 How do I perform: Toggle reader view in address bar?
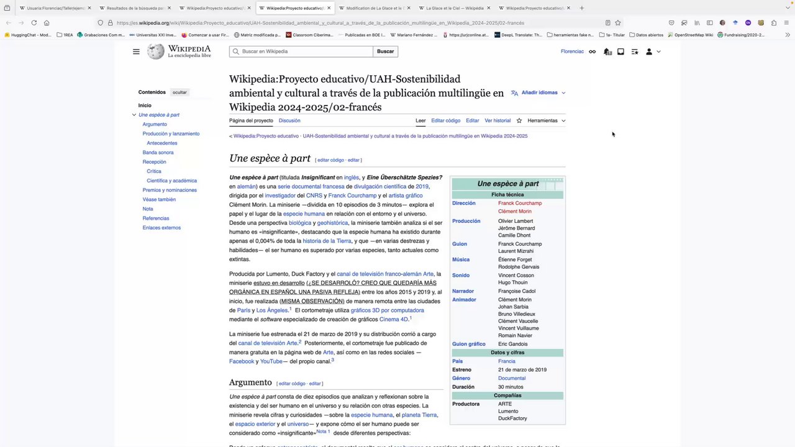tap(607, 23)
